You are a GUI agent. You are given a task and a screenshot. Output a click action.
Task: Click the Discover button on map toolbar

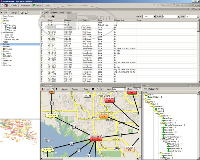pos(75,89)
